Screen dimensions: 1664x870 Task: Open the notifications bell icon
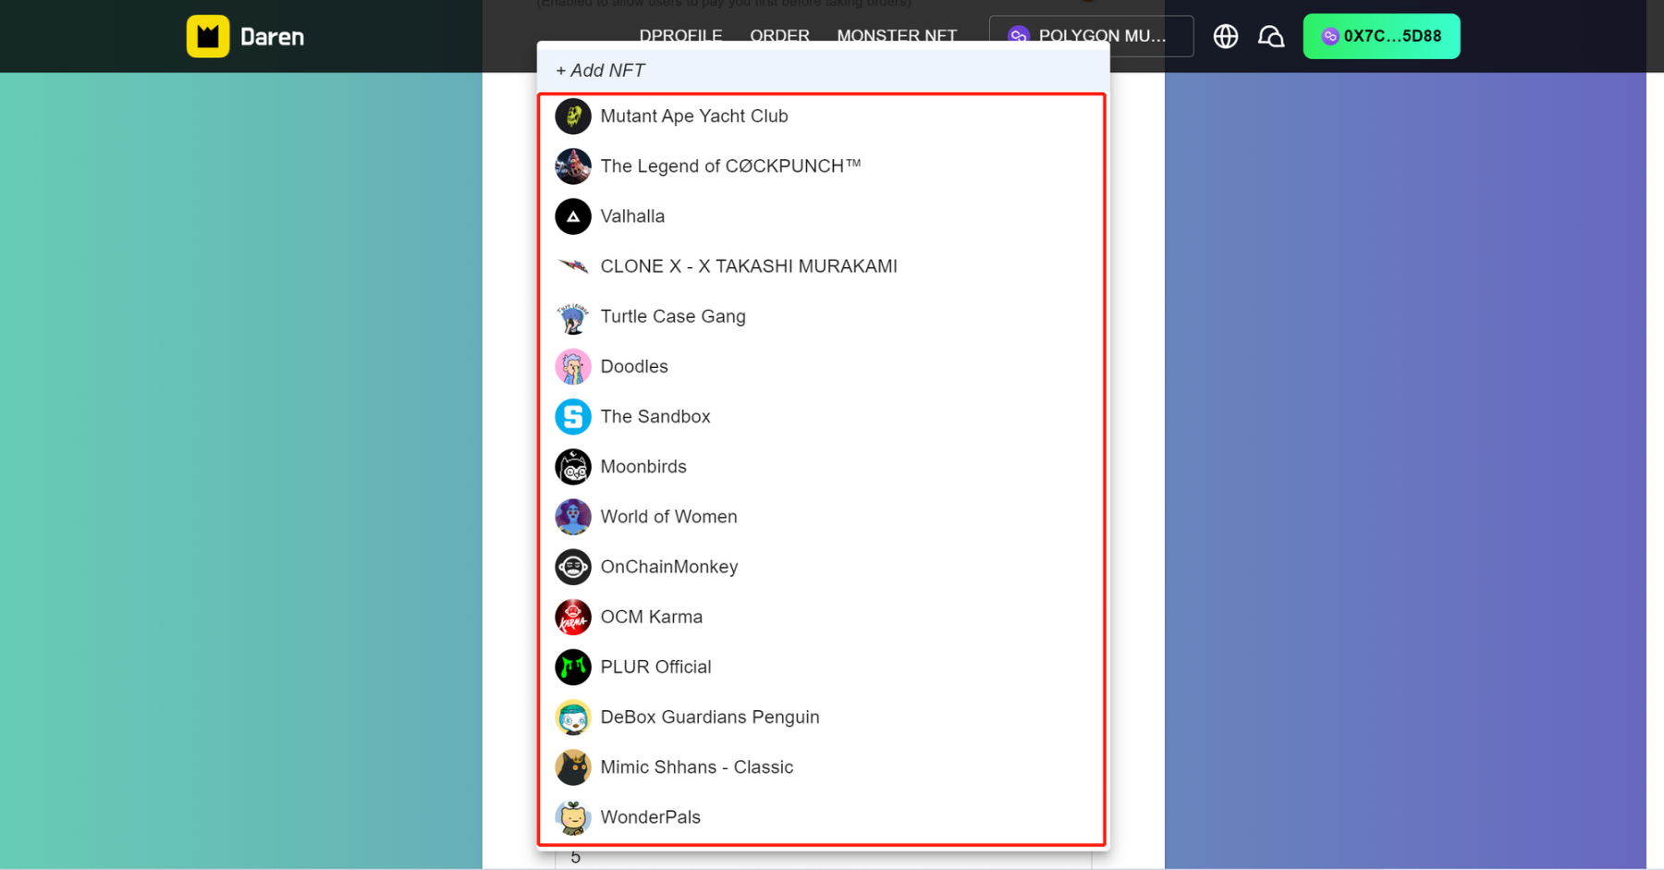click(1271, 36)
